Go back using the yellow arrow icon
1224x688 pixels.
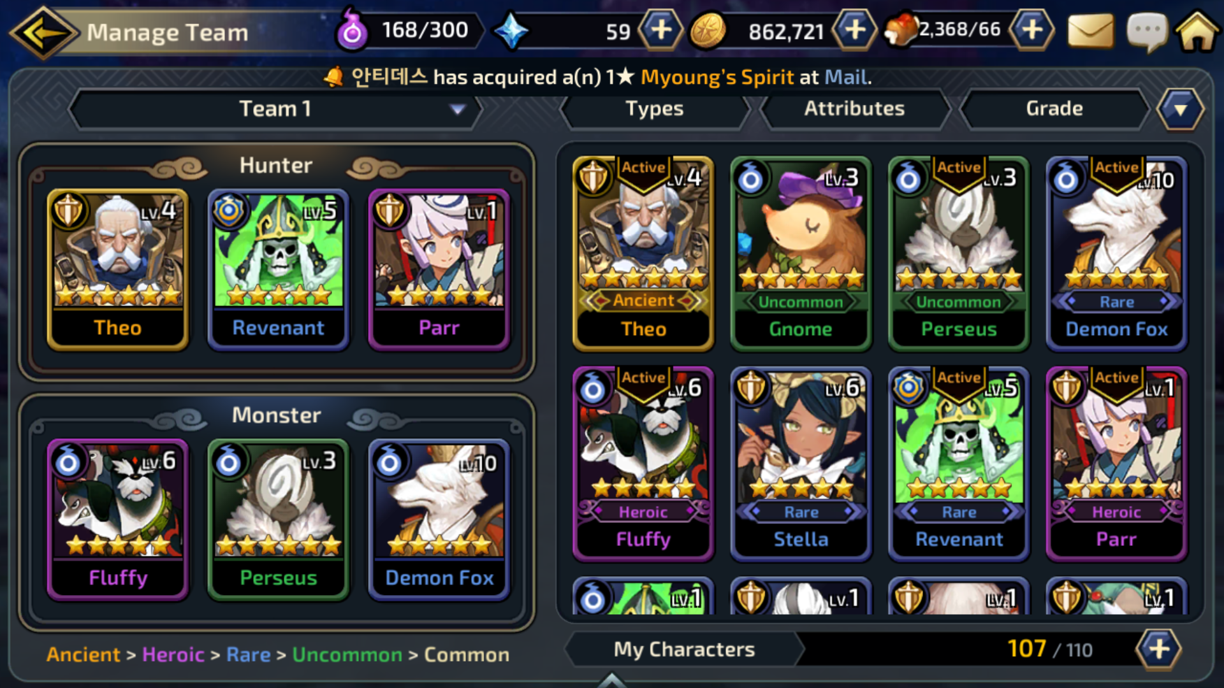(43, 32)
